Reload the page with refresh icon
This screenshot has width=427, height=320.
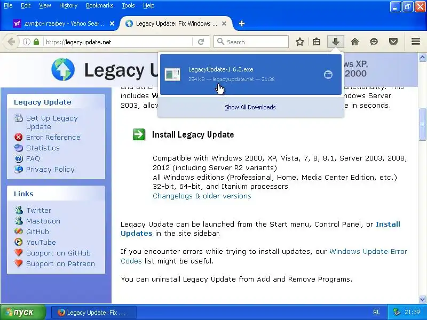click(x=201, y=42)
